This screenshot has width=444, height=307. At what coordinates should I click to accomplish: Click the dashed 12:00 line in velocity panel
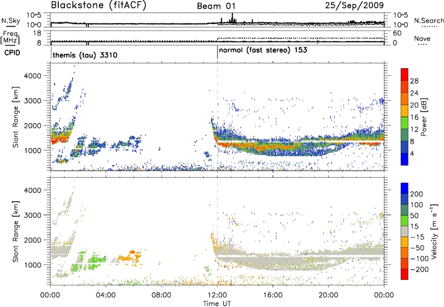[x=218, y=231]
